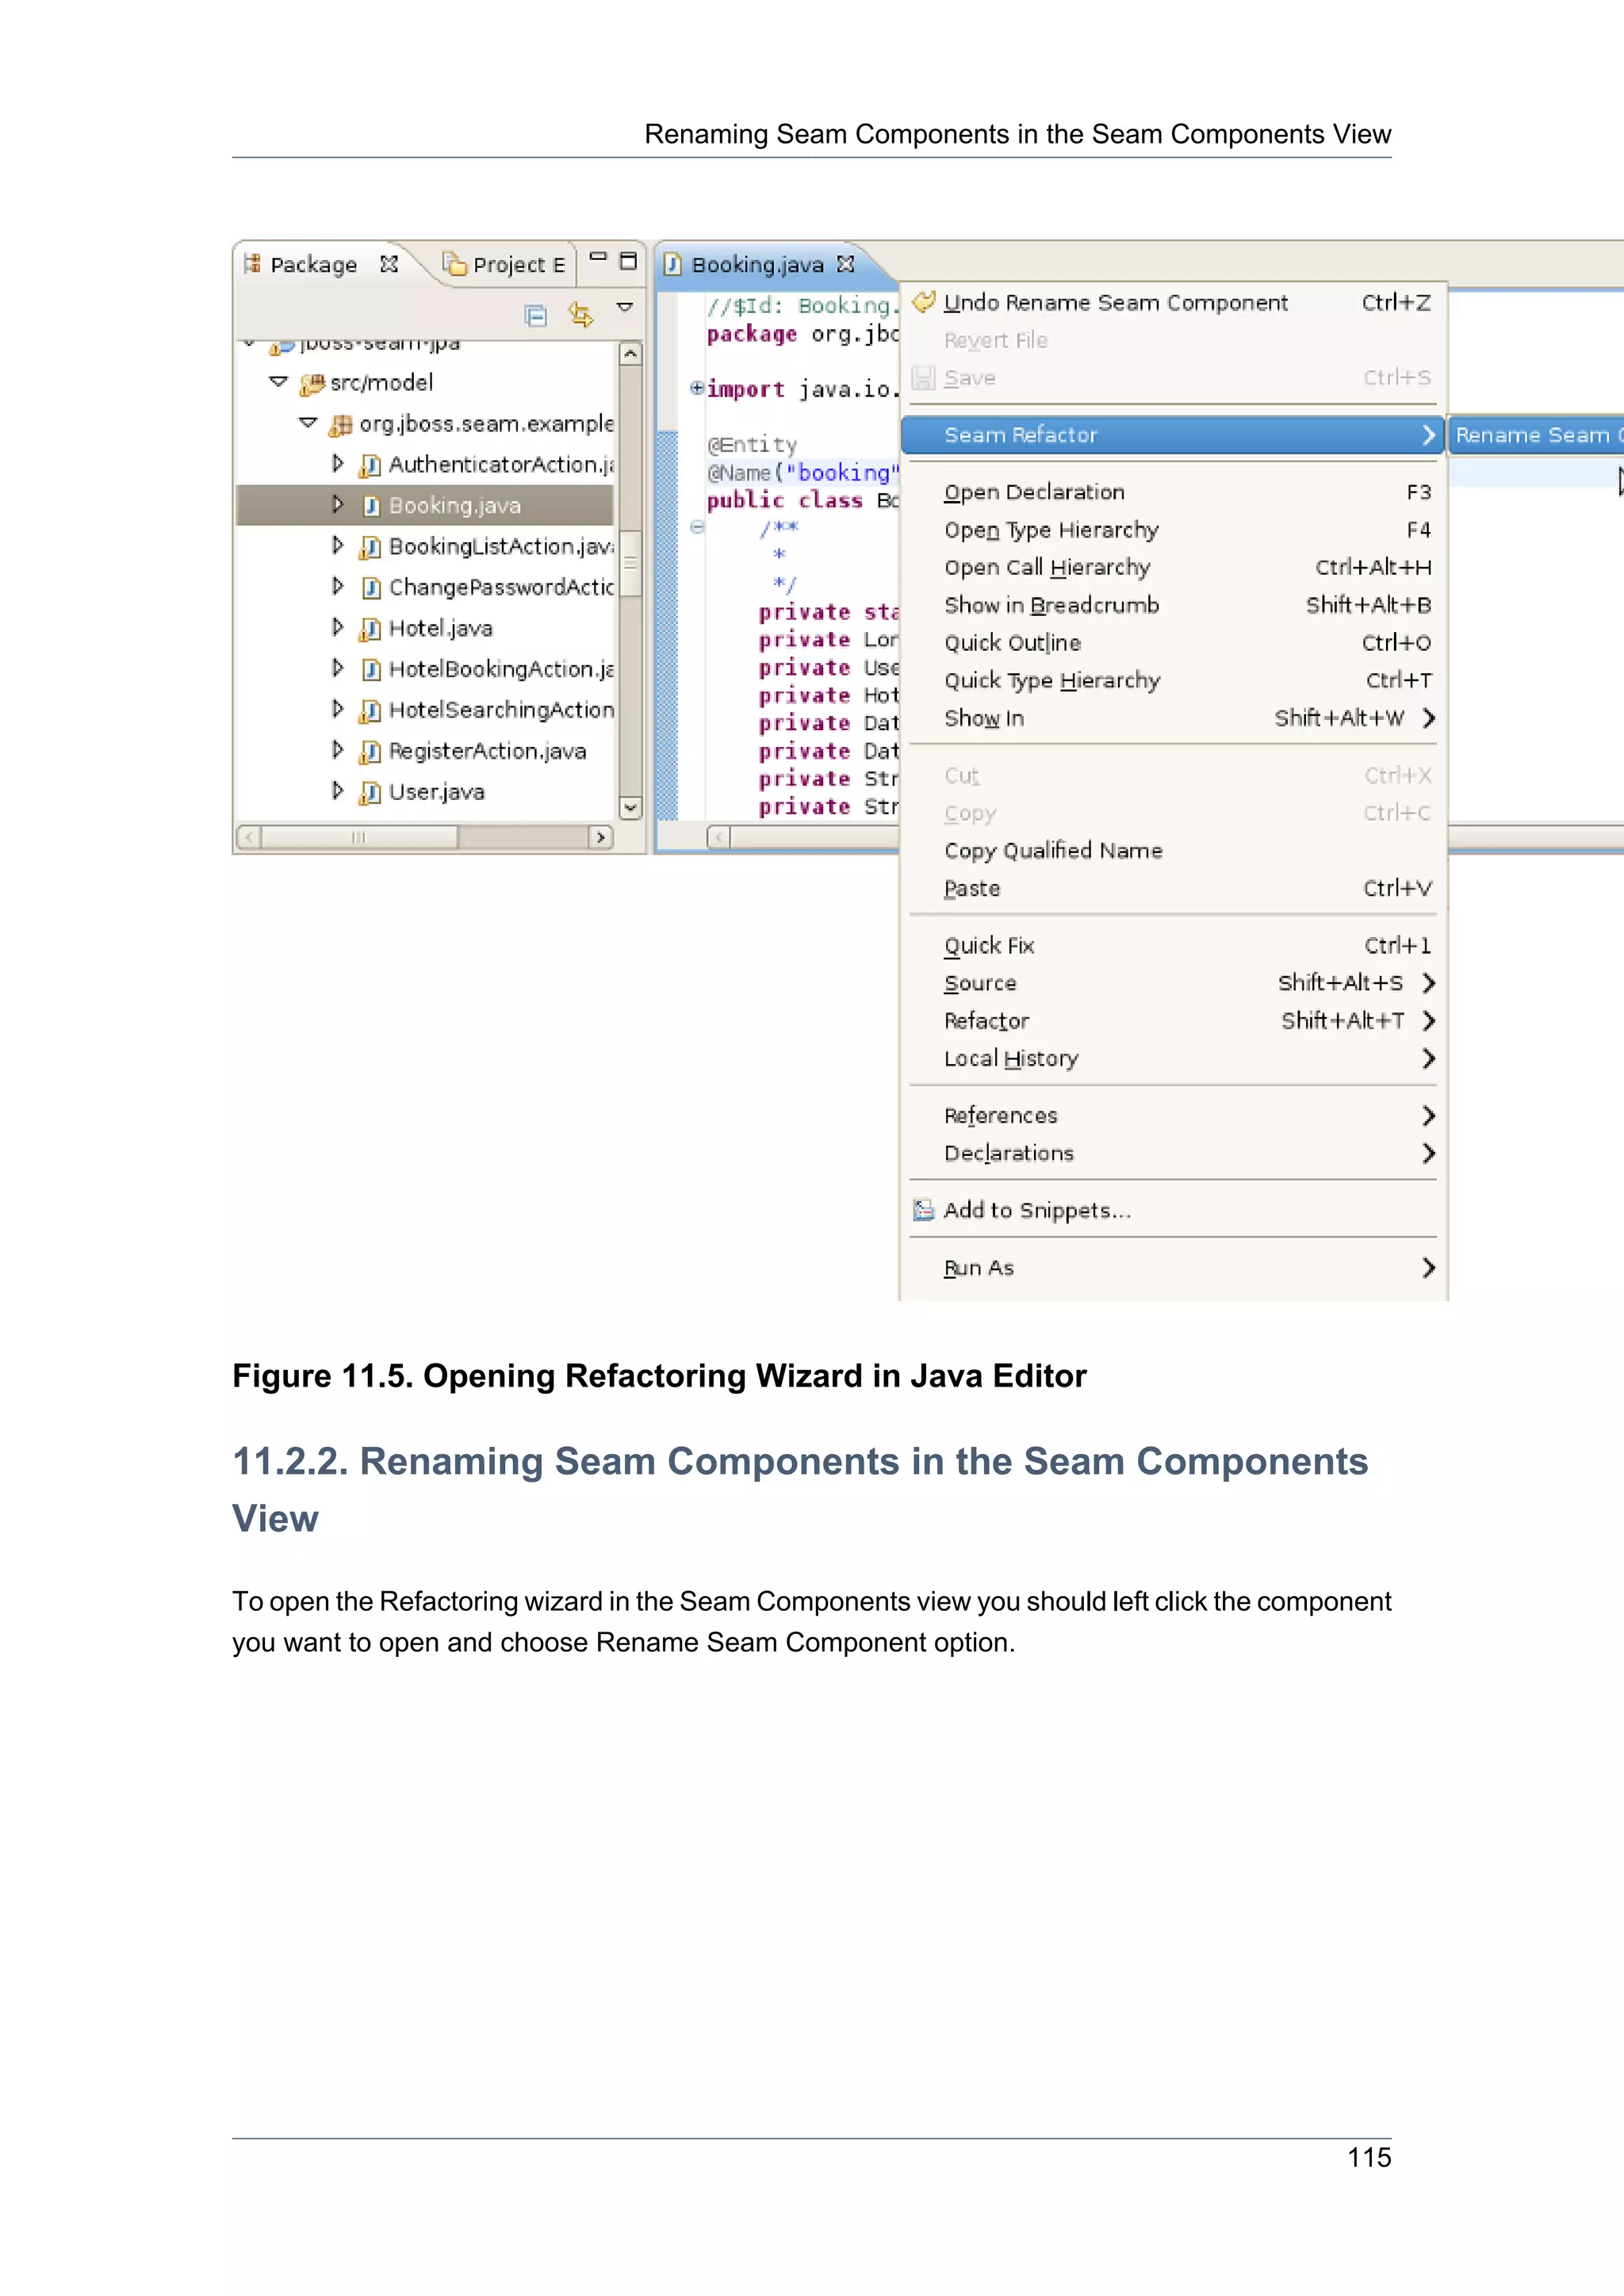Image resolution: width=1624 pixels, height=2296 pixels.
Task: Choose Quick Type Hierarchy
Action: [x=1173, y=681]
